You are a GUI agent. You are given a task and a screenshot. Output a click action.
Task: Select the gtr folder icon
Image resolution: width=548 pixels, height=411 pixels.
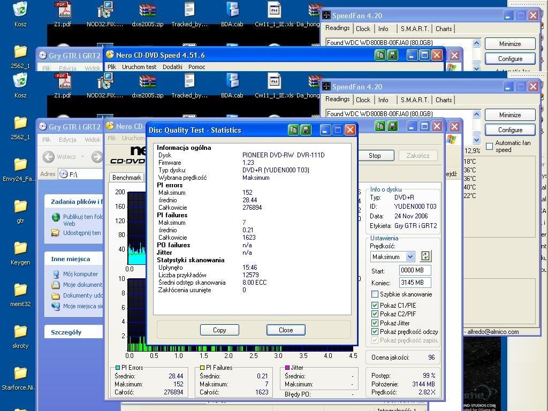[x=20, y=206]
